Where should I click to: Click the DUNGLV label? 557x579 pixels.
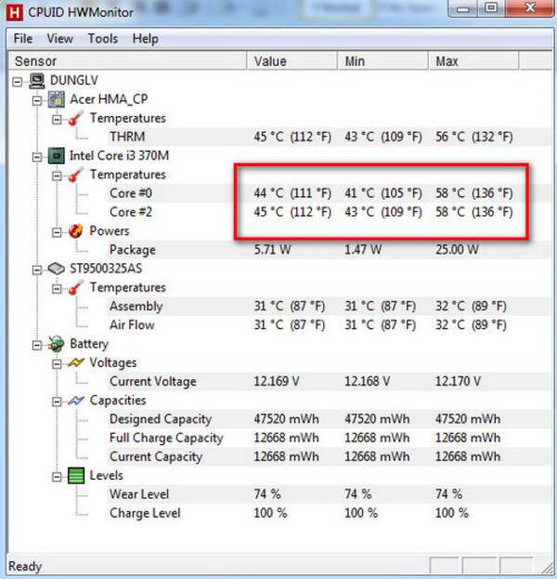point(73,81)
